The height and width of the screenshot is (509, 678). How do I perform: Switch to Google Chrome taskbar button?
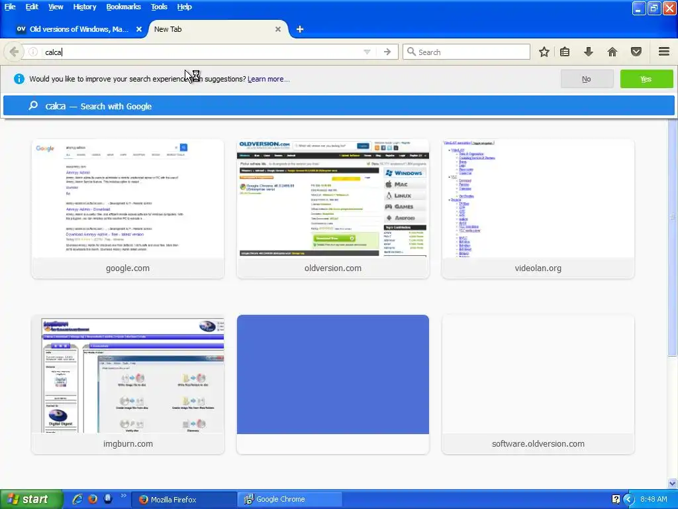pos(290,500)
